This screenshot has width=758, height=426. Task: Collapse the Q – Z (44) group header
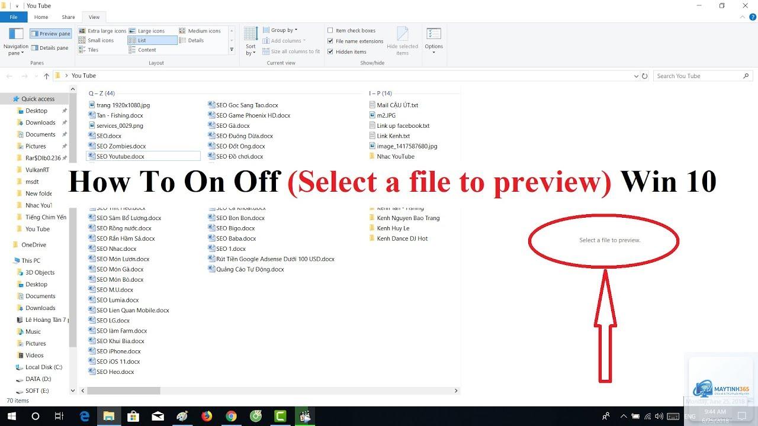tap(102, 93)
